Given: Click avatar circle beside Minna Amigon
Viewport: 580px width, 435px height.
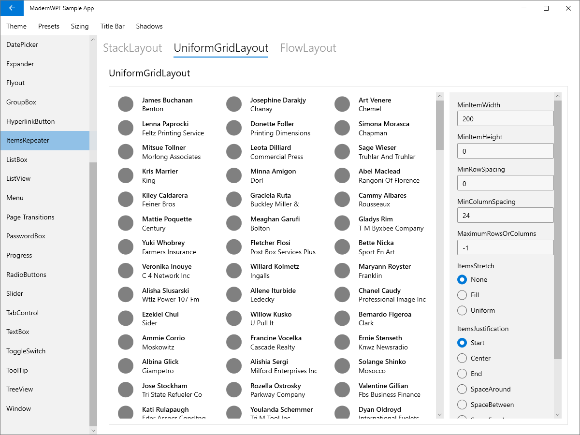Looking at the screenshot, I should (x=234, y=175).
